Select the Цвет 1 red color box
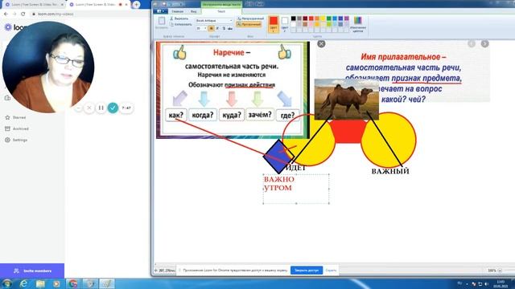Image resolution: width=515 pixels, height=289 pixels. tap(274, 24)
